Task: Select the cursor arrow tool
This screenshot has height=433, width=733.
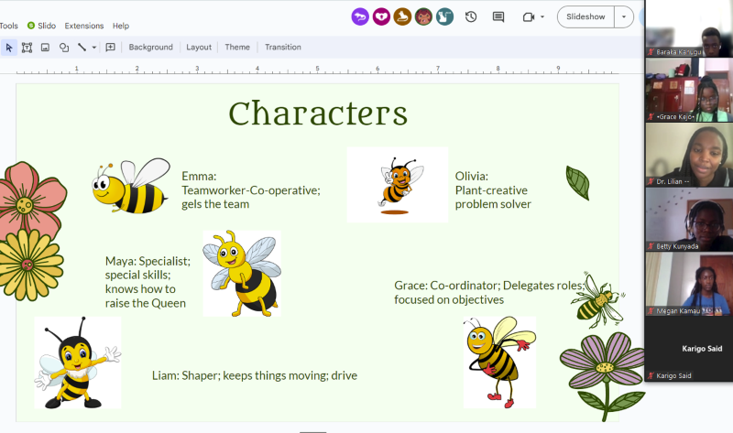Action: pyautogui.click(x=8, y=47)
